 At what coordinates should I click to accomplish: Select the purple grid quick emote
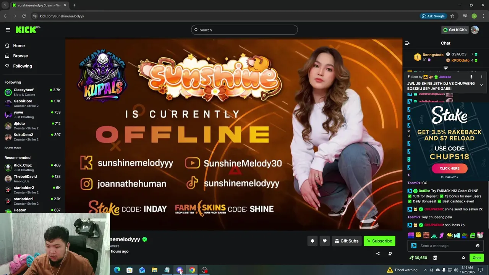click(x=411, y=235)
